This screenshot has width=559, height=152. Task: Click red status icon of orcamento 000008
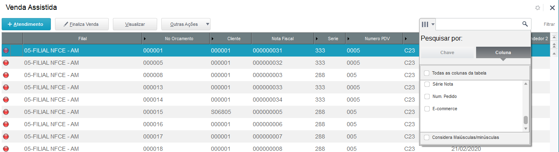click(6, 75)
